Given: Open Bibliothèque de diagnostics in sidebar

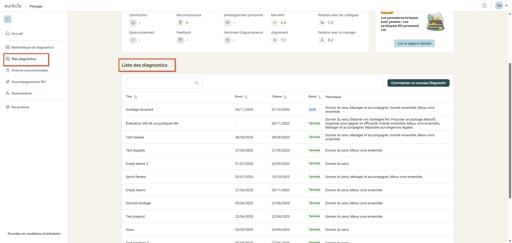Looking at the screenshot, I should pos(33,47).
